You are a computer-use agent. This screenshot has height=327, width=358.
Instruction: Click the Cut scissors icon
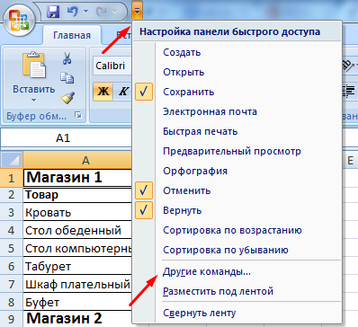point(67,58)
